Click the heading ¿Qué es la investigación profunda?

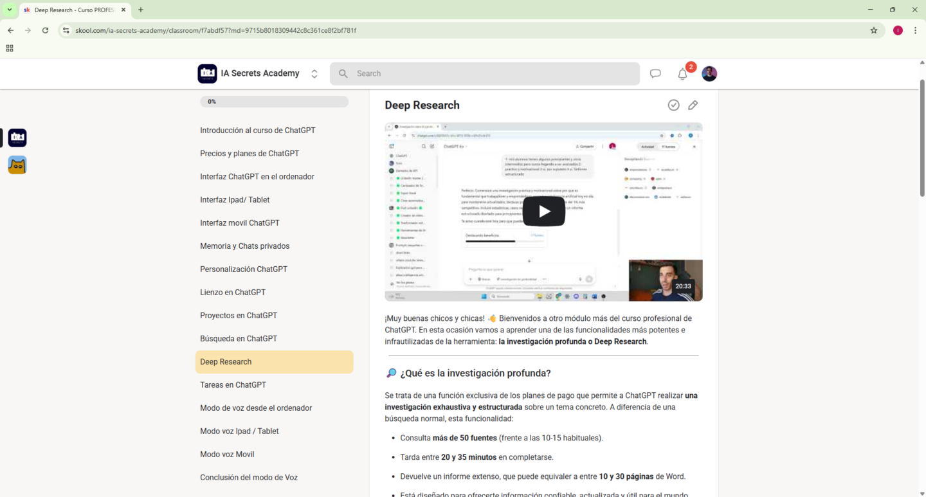pyautogui.click(x=475, y=374)
